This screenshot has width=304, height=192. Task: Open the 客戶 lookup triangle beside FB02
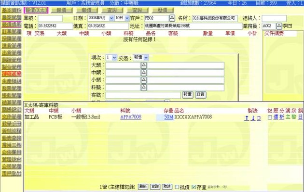click(172, 18)
